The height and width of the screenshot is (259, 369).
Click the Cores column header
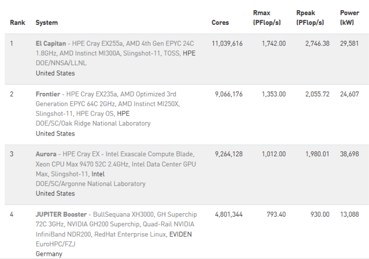(x=220, y=23)
